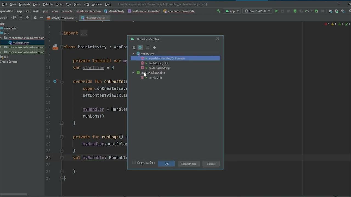The width and height of the screenshot is (351, 197).
Task: Open the Profile app gauge icon
Action: click(307, 11)
